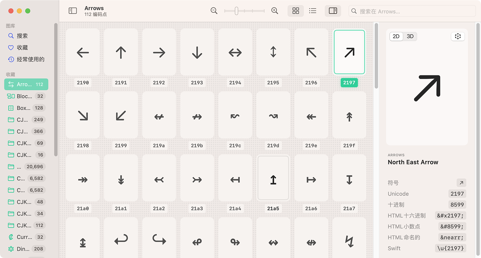Toggle the sidebar visibility icon

tap(73, 11)
